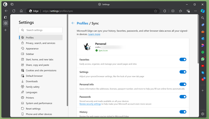Viewport: 209px width, 119px height.
Task: Open YouTube in the sidebar
Action: [203, 66]
